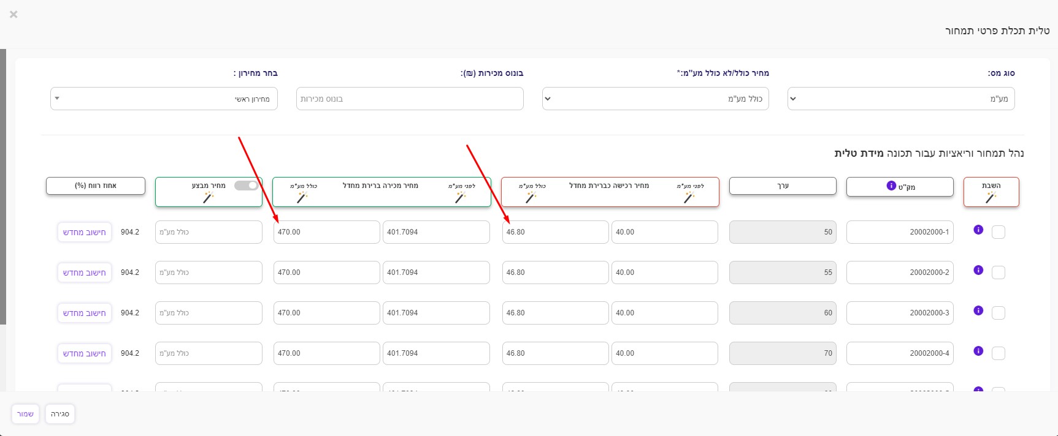This screenshot has height=436, width=1058.
Task: Open the סוג מס dropdown
Action: point(900,99)
